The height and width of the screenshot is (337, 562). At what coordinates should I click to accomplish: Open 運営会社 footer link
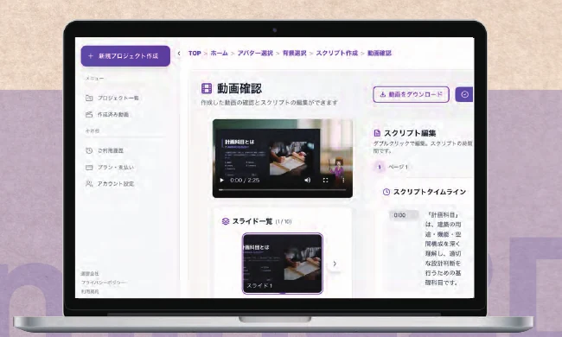[x=90, y=274]
